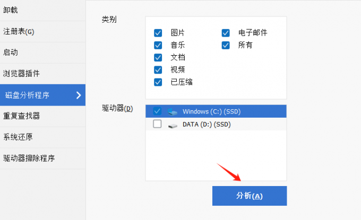Open the 浏览器插件 sidebar section
The width and height of the screenshot is (361, 220).
(43, 74)
